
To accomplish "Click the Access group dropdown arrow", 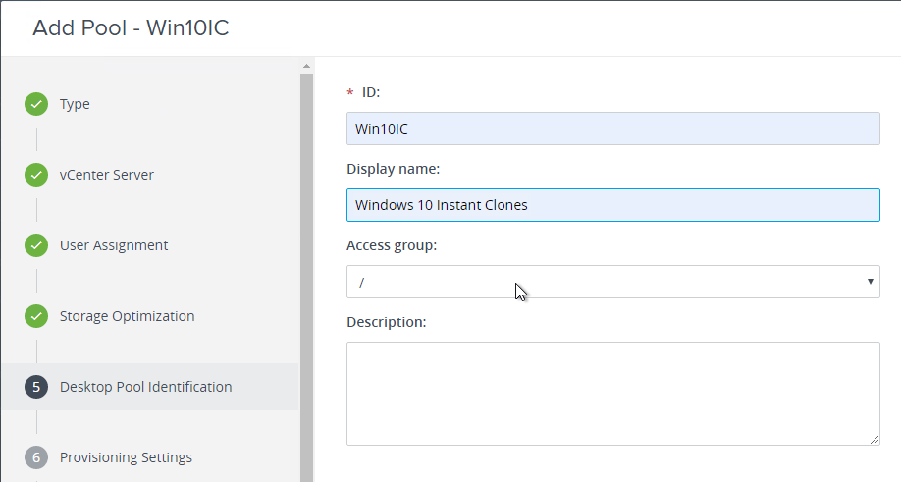I will [870, 282].
